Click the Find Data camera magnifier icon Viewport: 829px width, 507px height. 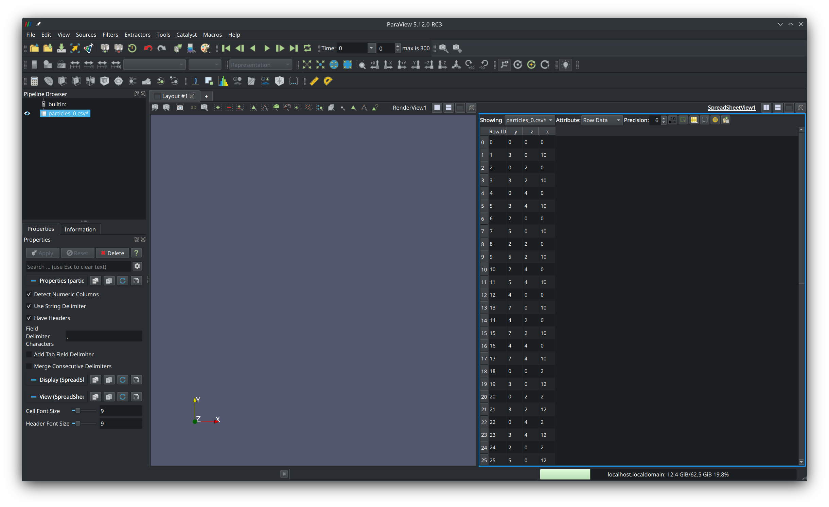[443, 48]
